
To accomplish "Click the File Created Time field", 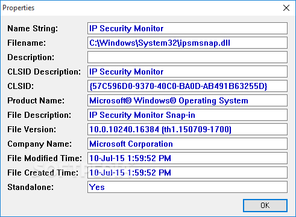I will tap(187, 173).
